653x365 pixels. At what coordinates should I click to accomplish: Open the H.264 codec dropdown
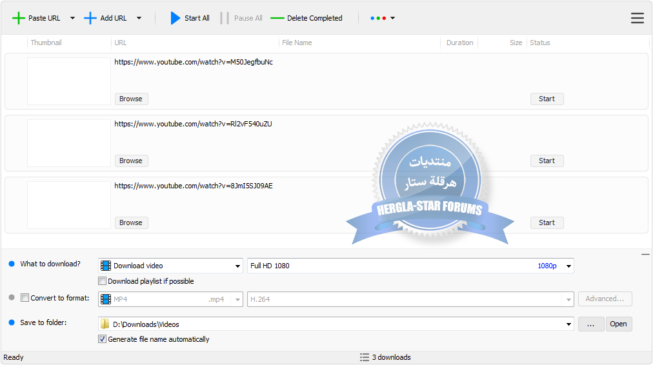[568, 299]
